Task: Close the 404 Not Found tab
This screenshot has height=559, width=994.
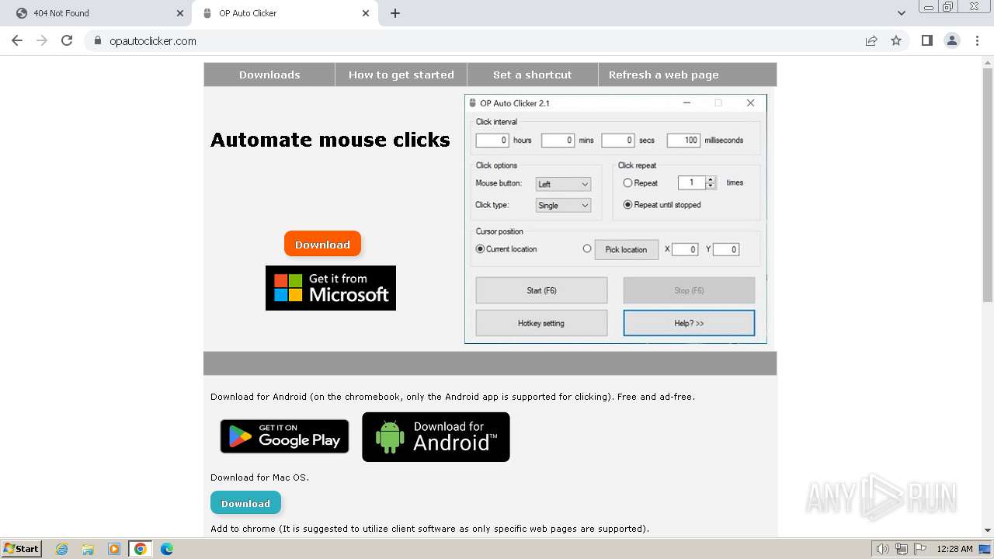Action: (x=180, y=13)
